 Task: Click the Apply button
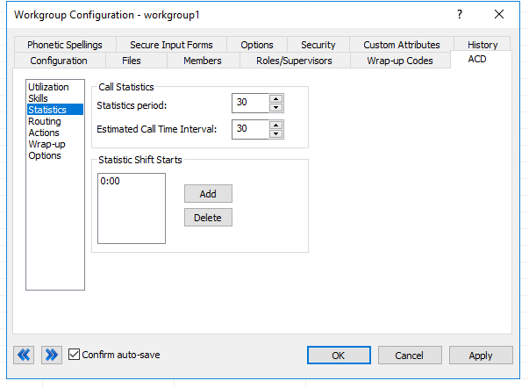coord(481,356)
